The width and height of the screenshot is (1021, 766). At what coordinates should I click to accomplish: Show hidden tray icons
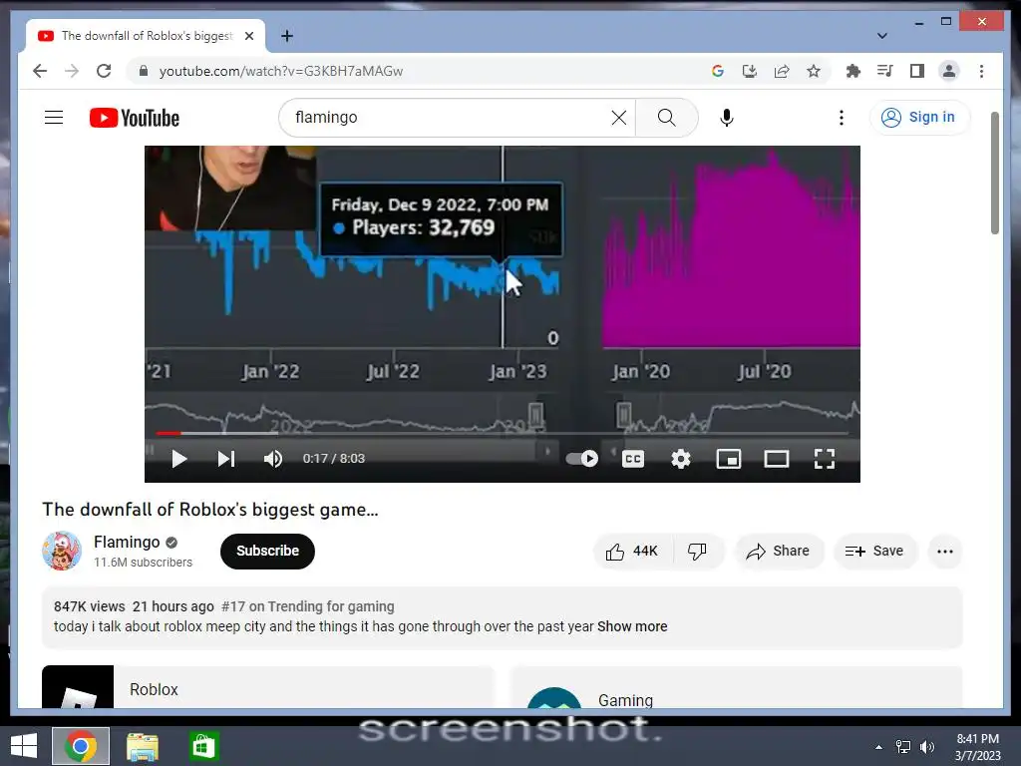pos(878,746)
